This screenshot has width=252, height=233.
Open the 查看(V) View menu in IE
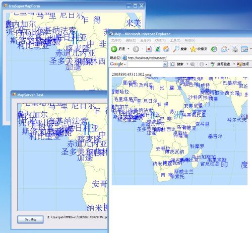point(146,40)
